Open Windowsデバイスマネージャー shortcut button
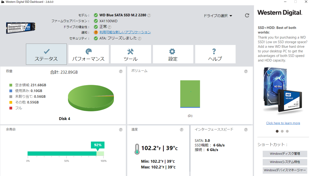The image size is (310, 176). (x=285, y=170)
